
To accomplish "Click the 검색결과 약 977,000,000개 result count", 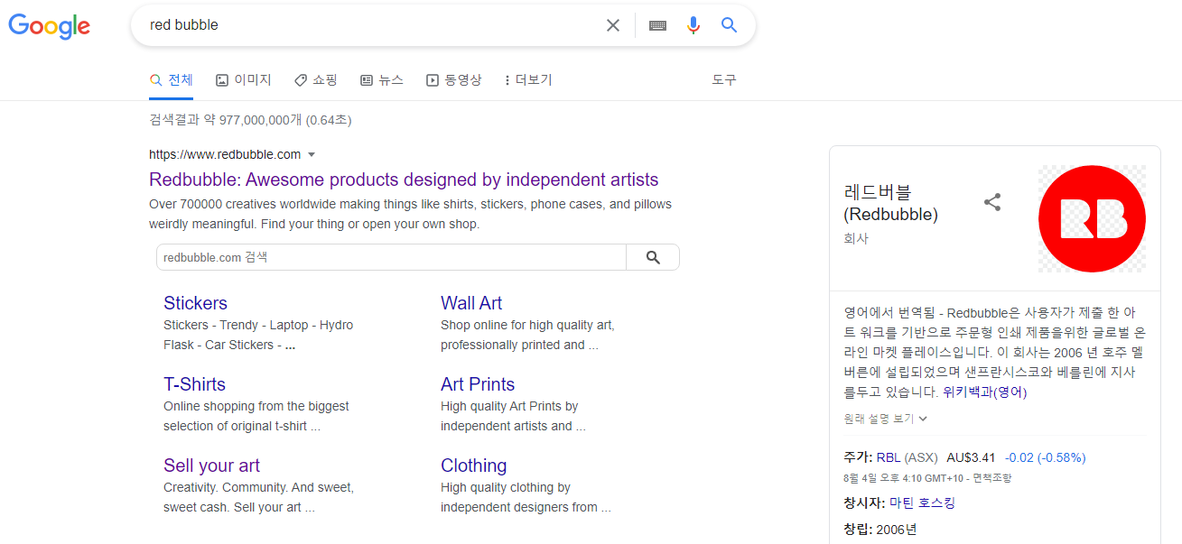I will click(x=250, y=120).
